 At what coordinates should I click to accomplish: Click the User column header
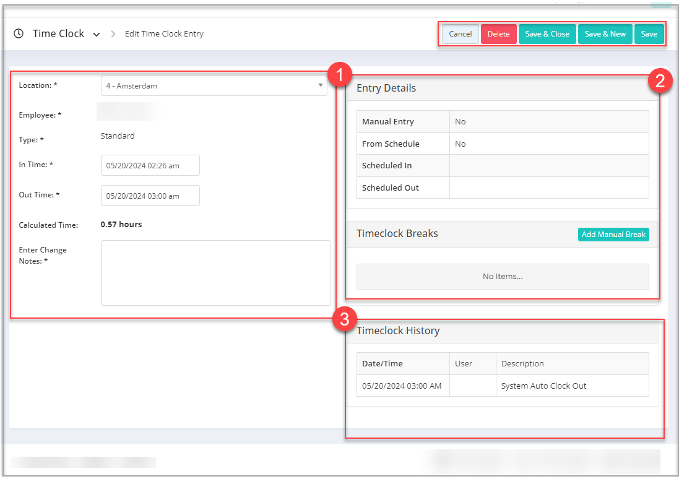[464, 364]
